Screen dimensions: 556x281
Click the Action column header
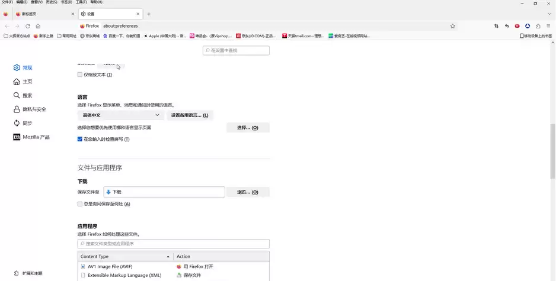point(221,257)
